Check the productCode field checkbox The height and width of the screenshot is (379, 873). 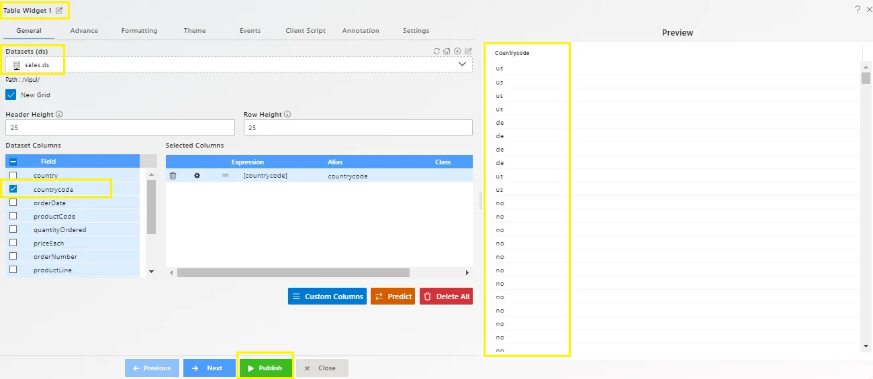[x=13, y=215]
